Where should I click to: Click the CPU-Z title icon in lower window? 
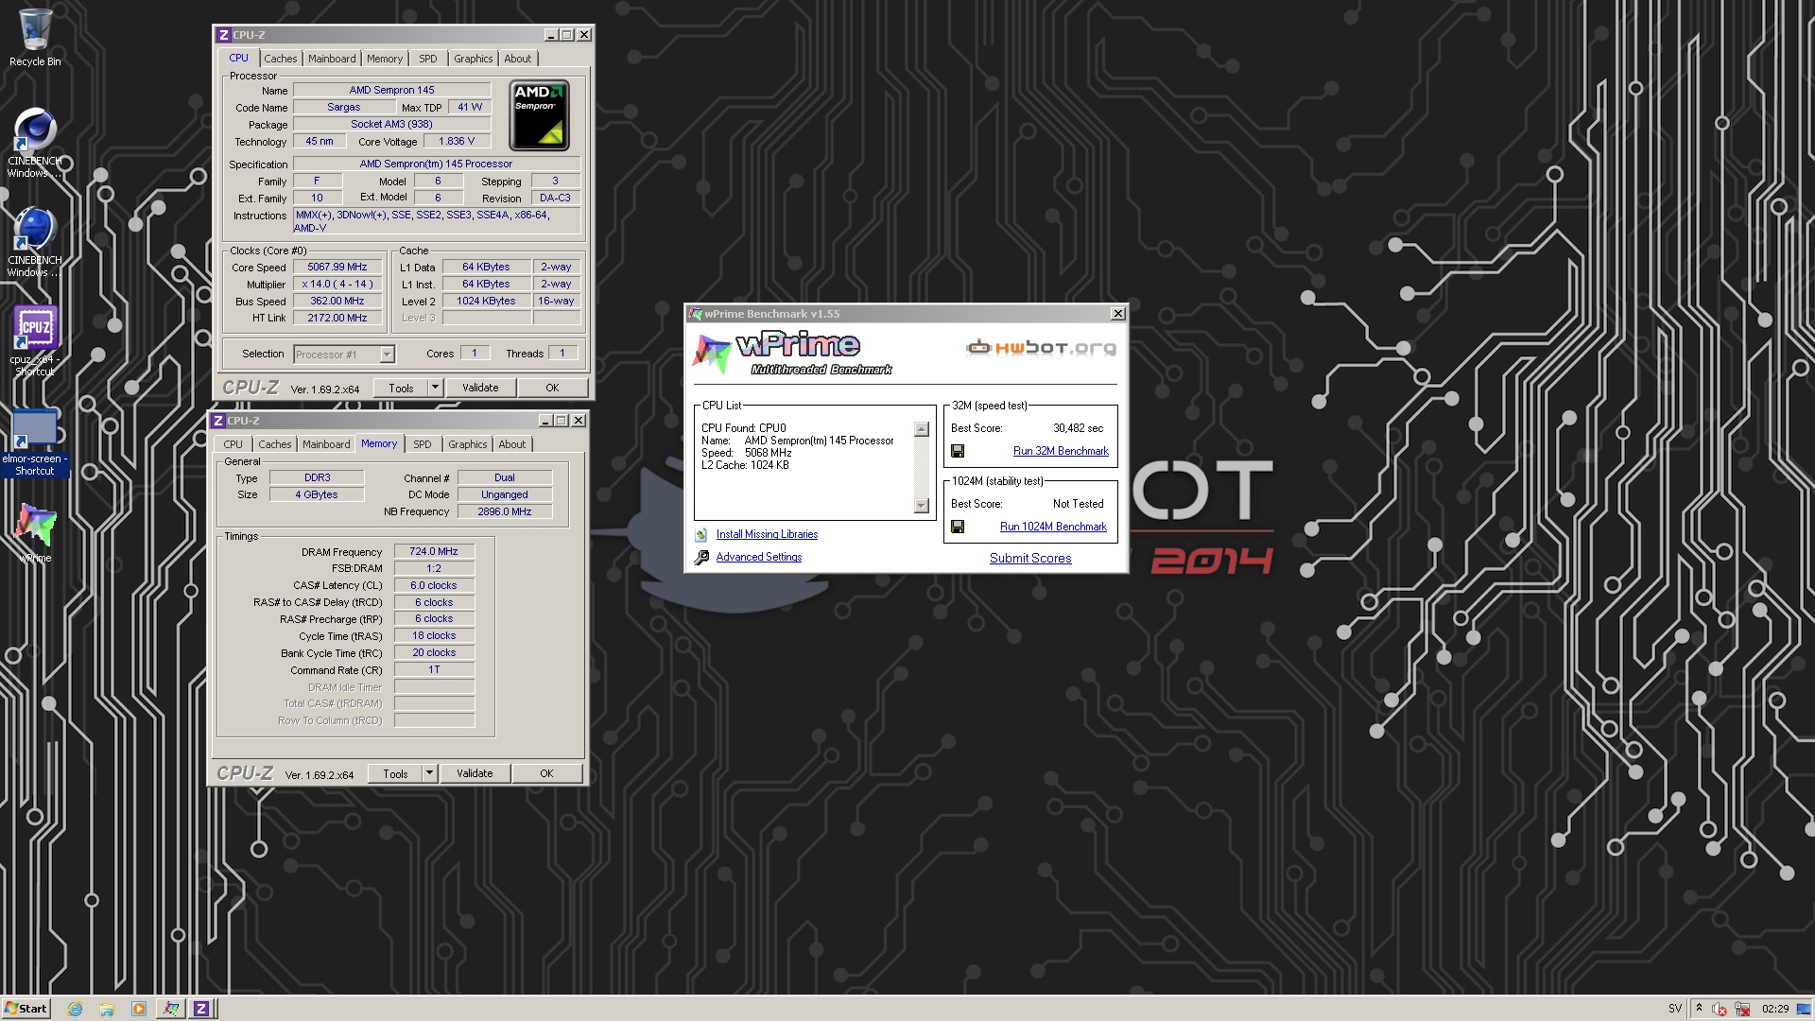[x=218, y=421]
